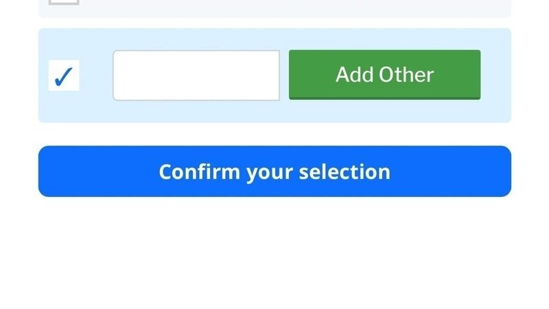Click the Add Other button
549x309 pixels.
[384, 74]
